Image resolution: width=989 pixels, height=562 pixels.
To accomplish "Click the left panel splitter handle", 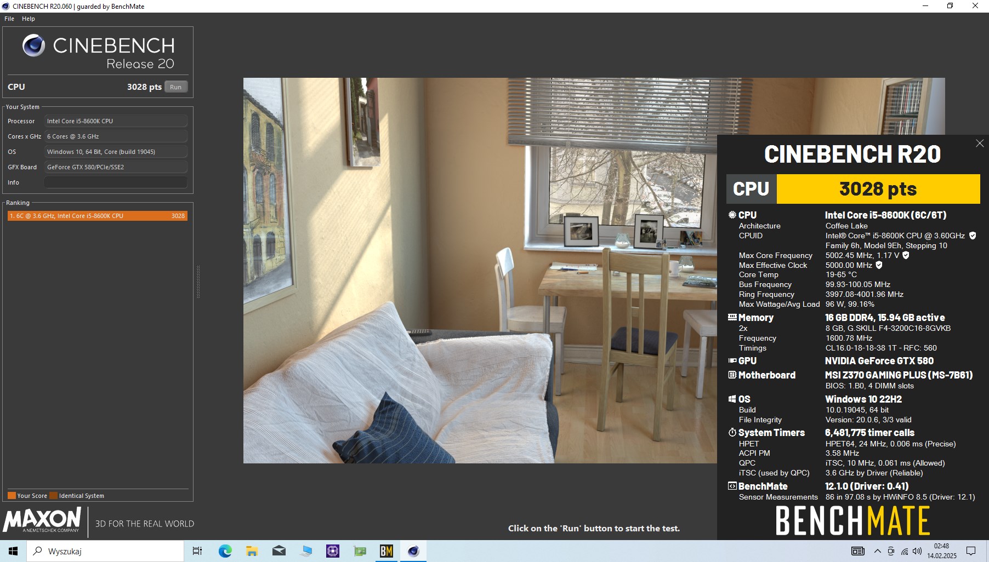I will (198, 282).
